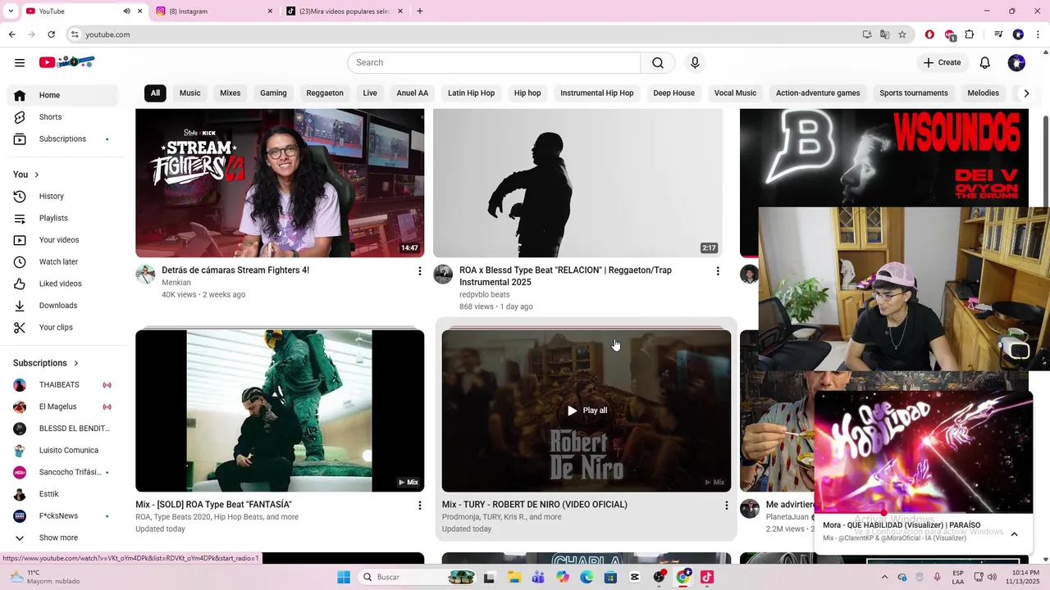The height and width of the screenshot is (590, 1050).
Task: Open Downloads in the sidebar
Action: click(x=62, y=306)
